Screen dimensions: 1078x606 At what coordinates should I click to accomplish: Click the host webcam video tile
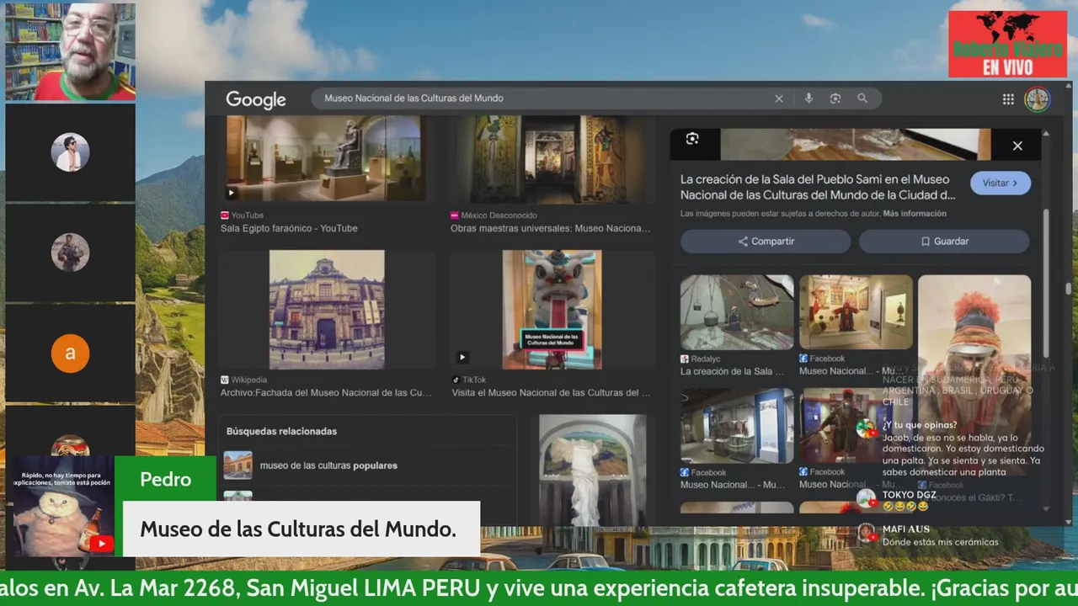point(70,51)
